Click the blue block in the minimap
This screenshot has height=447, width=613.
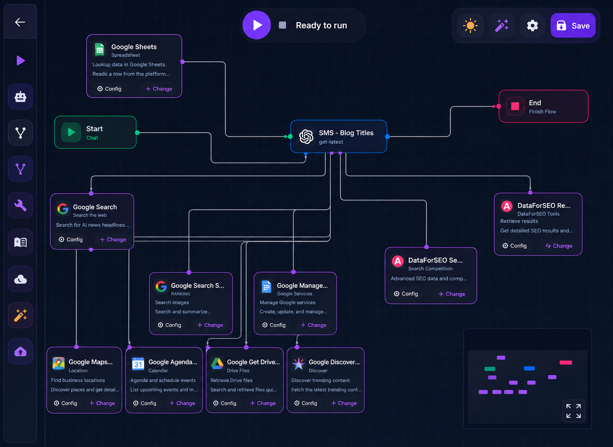click(529, 369)
